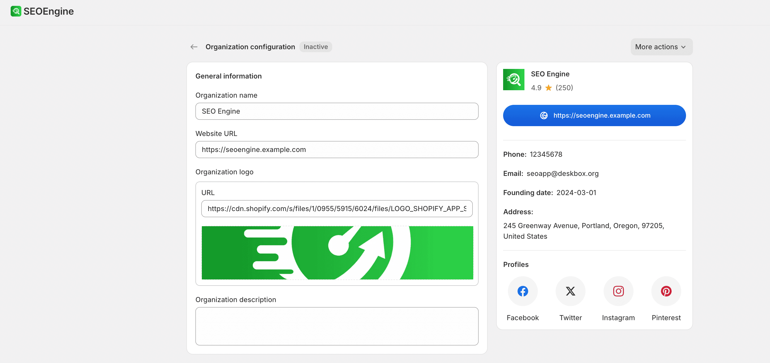Screen dimensions: 770x363
Task: Click into the Organization description textarea
Action: (x=337, y=326)
